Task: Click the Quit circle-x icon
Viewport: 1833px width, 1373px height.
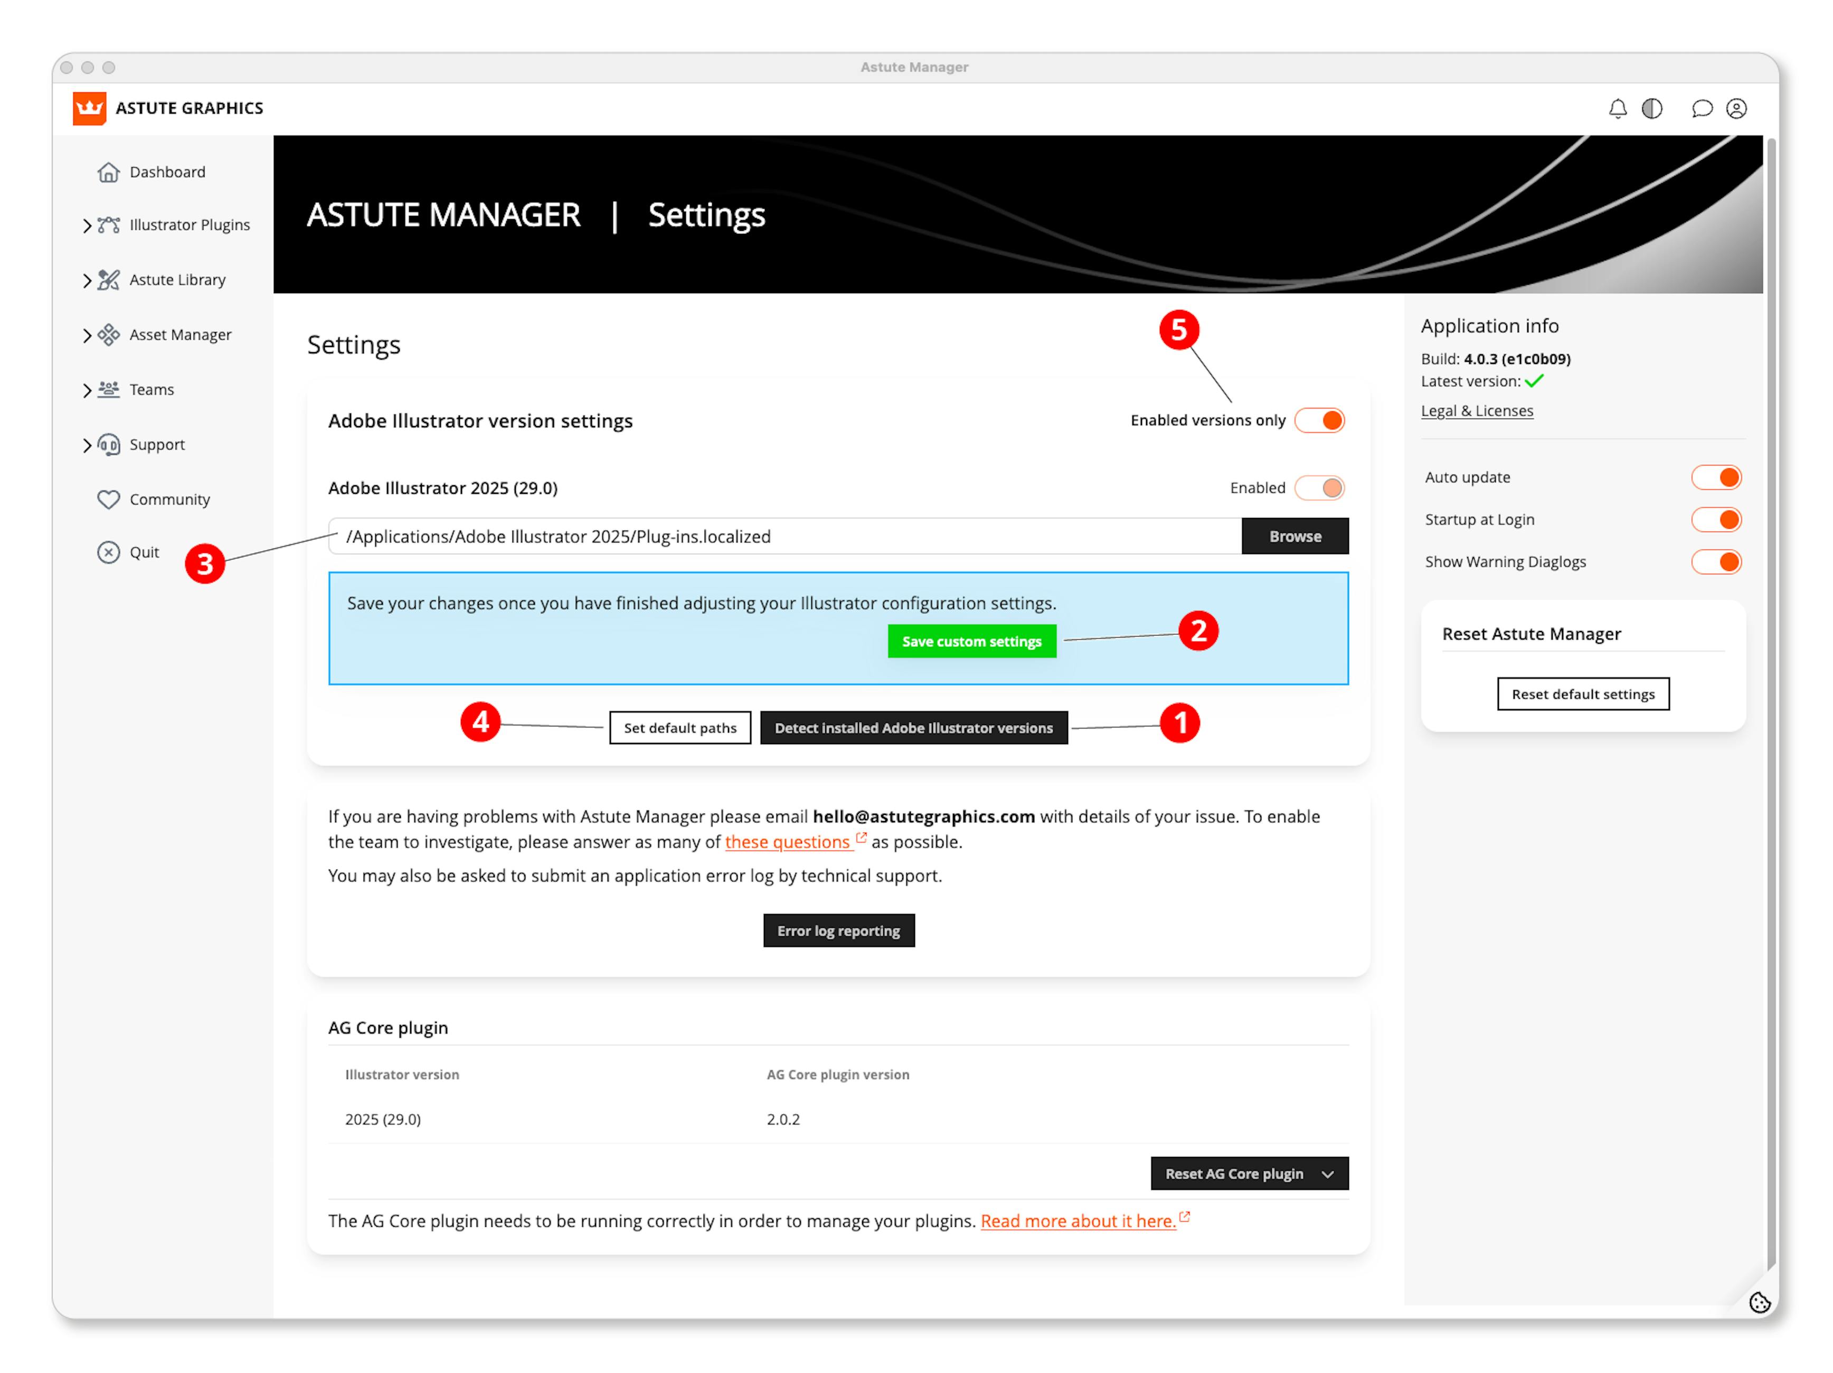Action: pyautogui.click(x=109, y=552)
